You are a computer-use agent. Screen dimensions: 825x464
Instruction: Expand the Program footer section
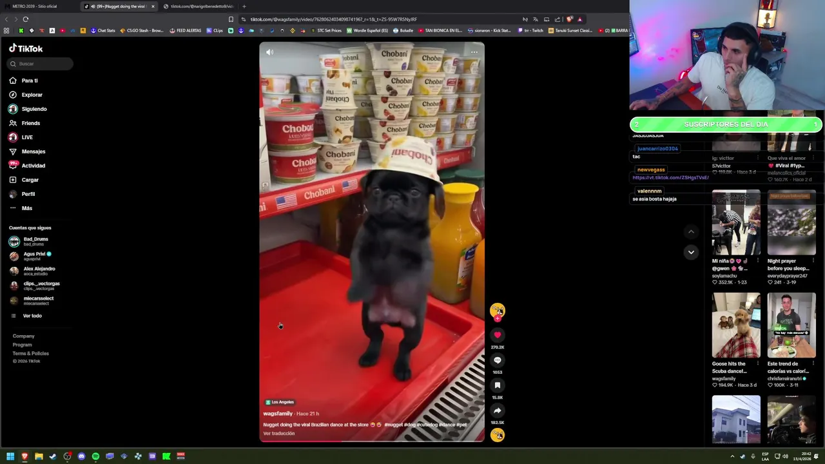coord(22,345)
